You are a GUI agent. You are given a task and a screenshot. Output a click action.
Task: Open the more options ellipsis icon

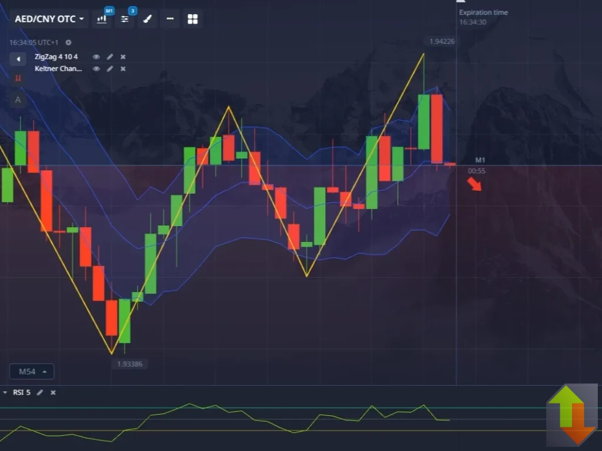point(170,19)
